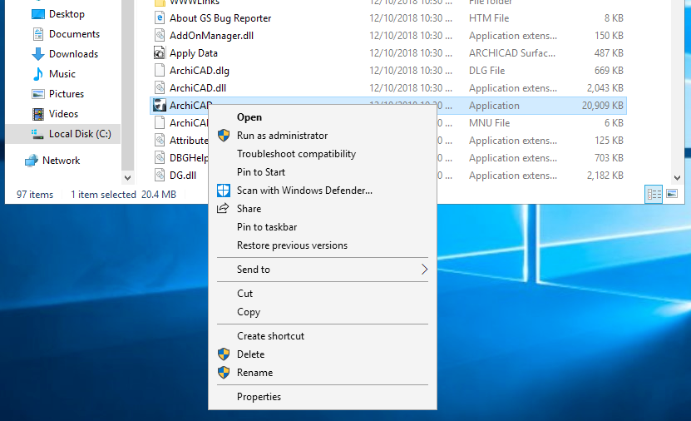
Task: Click the Documents icon in navigation pane
Action: (x=38, y=34)
